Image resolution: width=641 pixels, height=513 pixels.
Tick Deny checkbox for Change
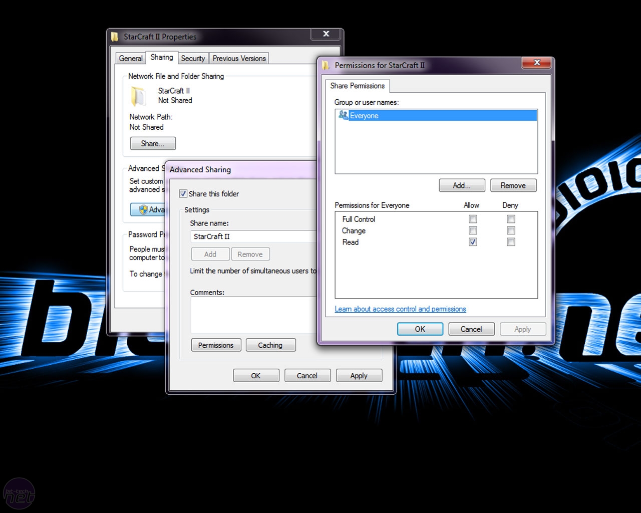tap(511, 230)
